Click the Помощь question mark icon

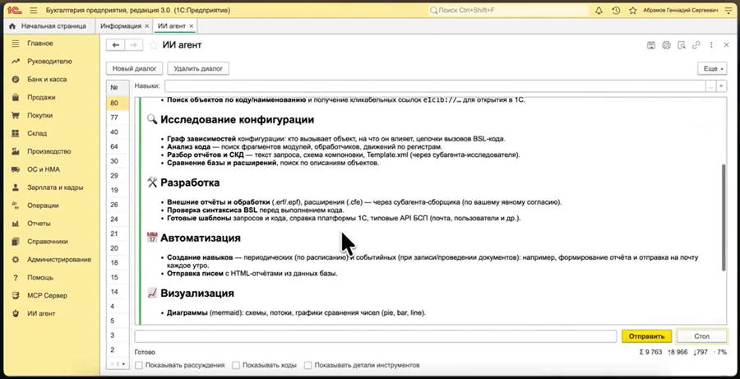tap(16, 278)
